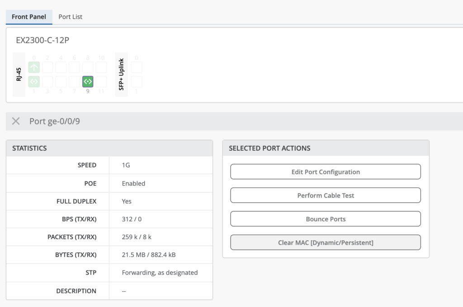Select empty RJ-45 port 11
Screen dimensions: 463x307
tap(101, 82)
